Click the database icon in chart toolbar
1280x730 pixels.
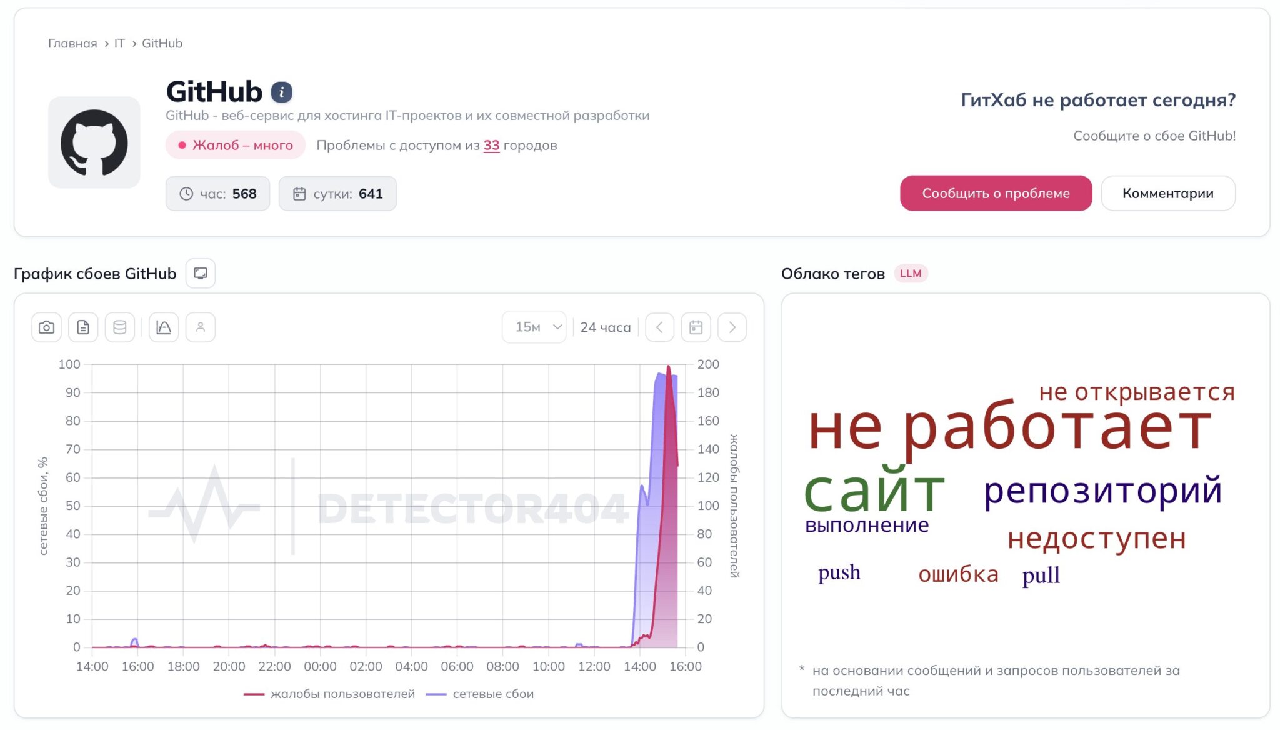(x=120, y=327)
